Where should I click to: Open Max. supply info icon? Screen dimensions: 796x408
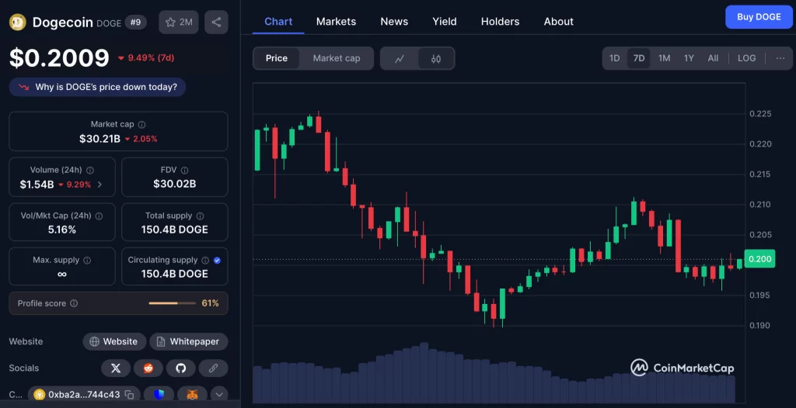pos(87,260)
